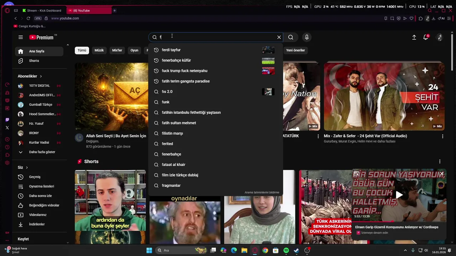The height and width of the screenshot is (256, 456).
Task: Open the Gumball Türkçe channel
Action: click(x=39, y=105)
